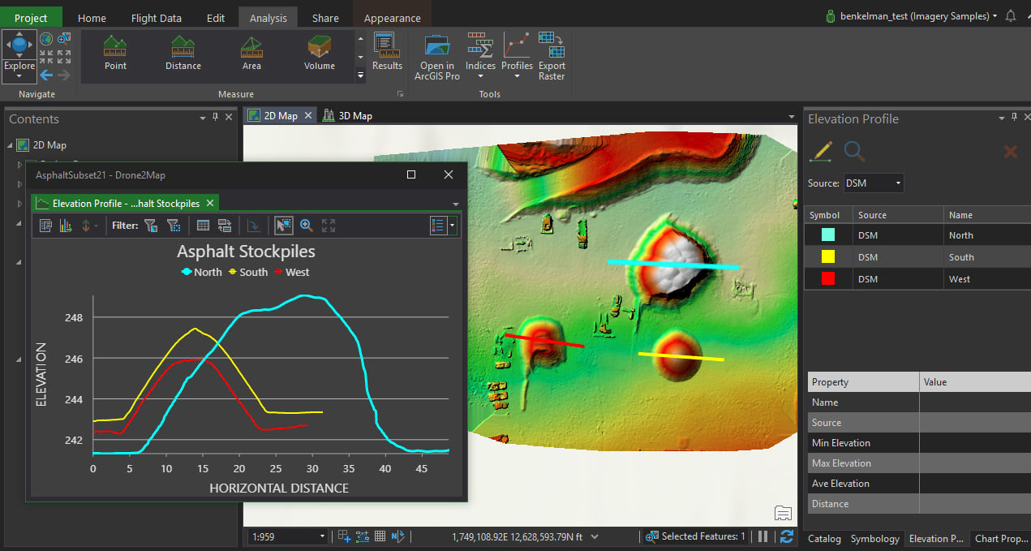Pause map drawing in status bar
Screen dimensions: 1031x551
[763, 536]
